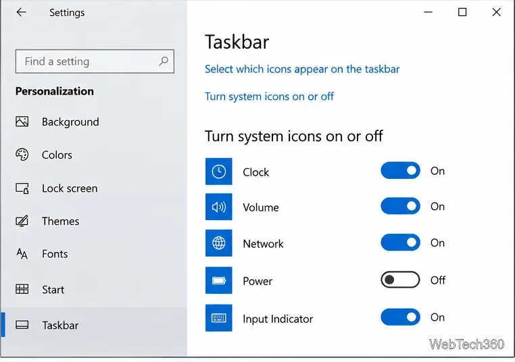Image resolution: width=515 pixels, height=362 pixels.
Task: Open 'Select which icons appear on the taskbar'
Action: tap(302, 70)
